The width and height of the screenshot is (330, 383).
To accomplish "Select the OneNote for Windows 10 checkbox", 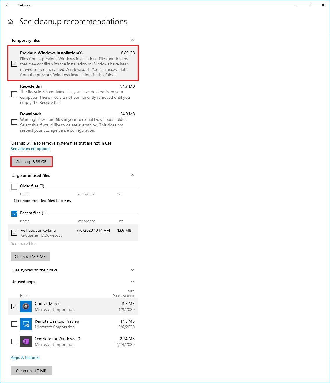I will 14,342.
